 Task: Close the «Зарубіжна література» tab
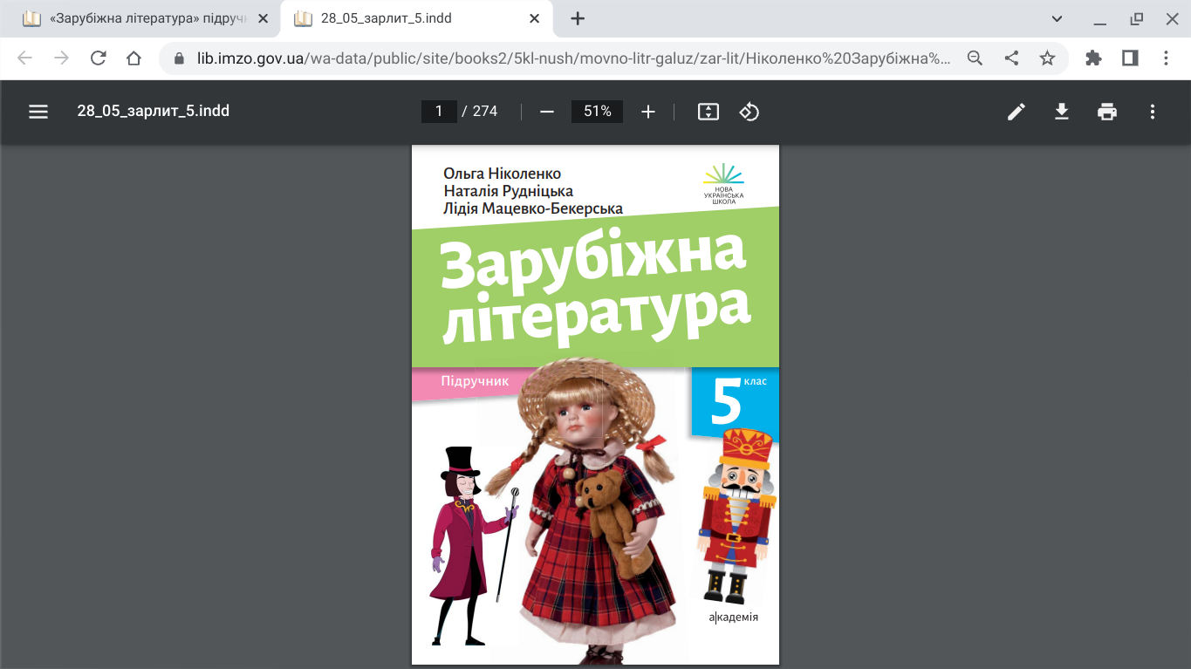[x=264, y=18]
